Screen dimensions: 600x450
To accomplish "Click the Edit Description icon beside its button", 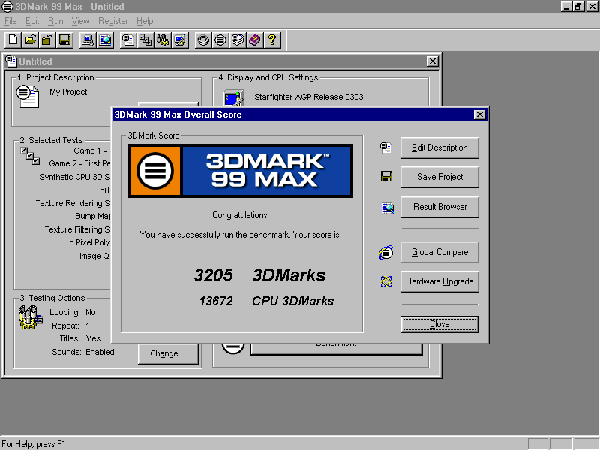I will click(386, 148).
